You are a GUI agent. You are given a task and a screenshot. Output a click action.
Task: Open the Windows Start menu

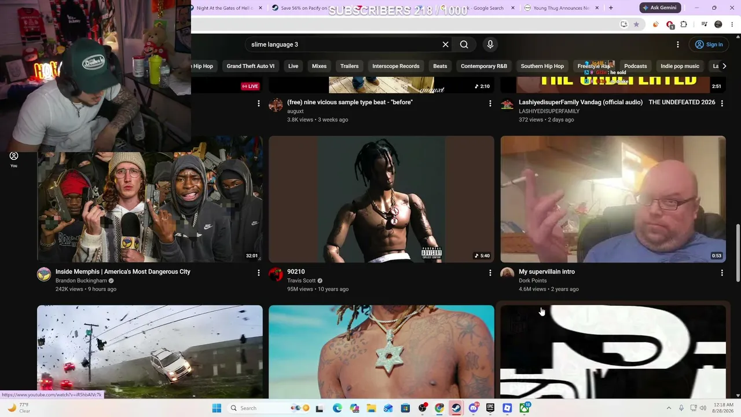tap(217, 408)
